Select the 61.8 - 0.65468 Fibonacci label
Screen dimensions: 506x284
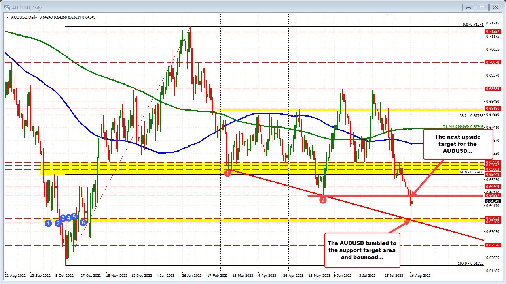pyautogui.click(x=472, y=172)
